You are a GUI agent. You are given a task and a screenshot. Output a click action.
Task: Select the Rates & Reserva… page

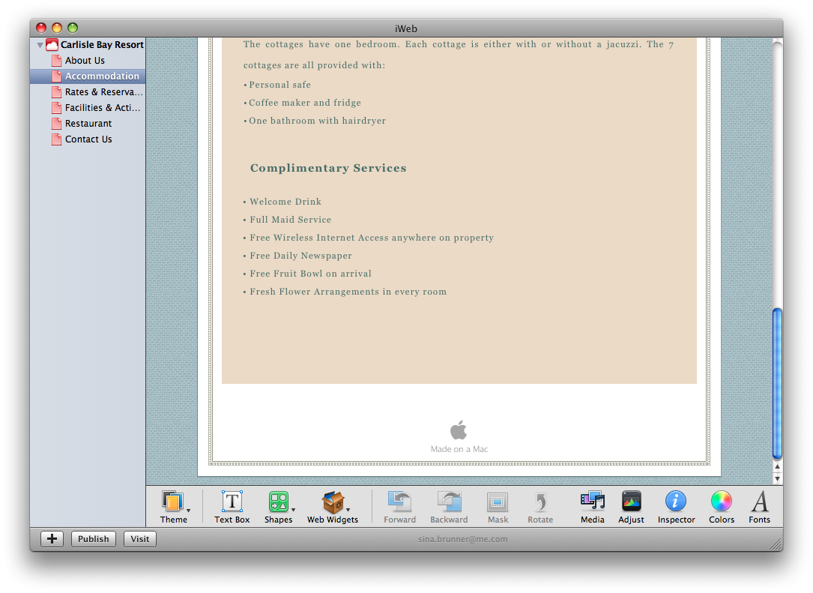coord(103,92)
